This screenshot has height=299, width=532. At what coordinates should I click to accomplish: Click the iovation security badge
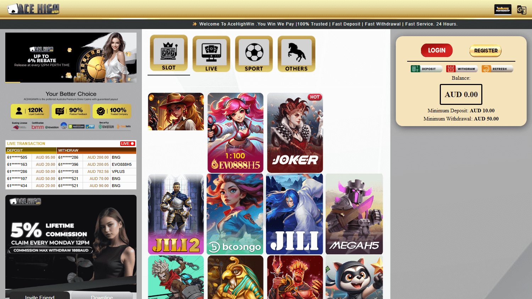tap(106, 126)
